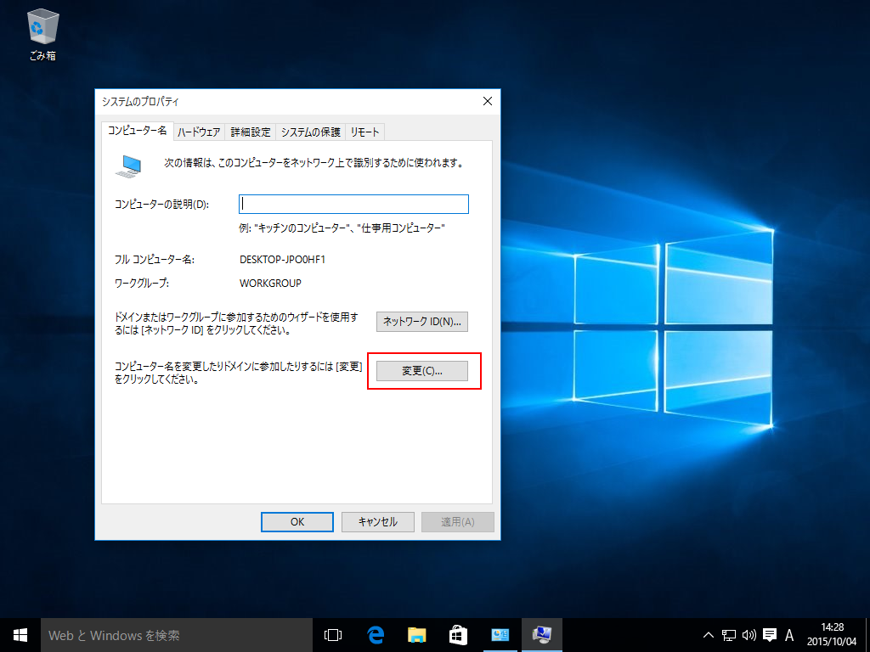Click the volume speaker tray icon

(x=749, y=635)
